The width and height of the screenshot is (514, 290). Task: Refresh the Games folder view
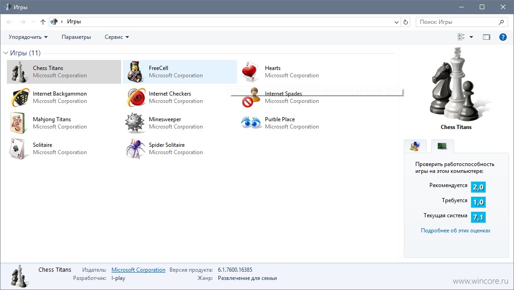click(406, 22)
